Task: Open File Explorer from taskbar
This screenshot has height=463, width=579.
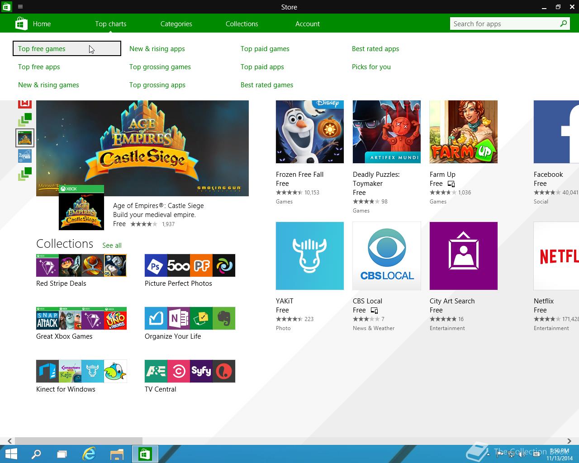Action: click(x=117, y=454)
